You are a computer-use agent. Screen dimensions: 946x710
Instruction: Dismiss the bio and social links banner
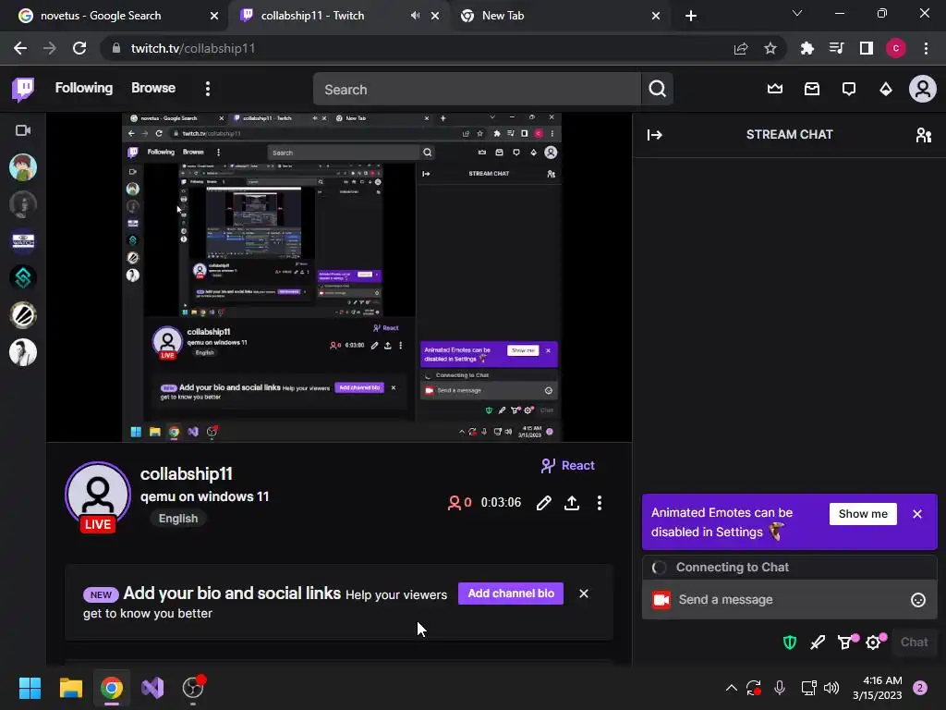tap(584, 594)
